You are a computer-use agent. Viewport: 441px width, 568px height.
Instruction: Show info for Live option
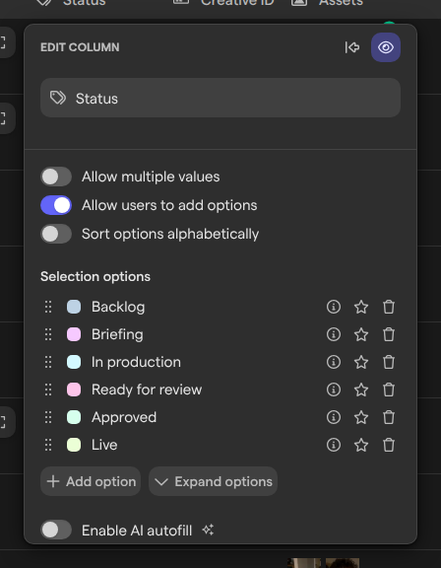point(334,445)
